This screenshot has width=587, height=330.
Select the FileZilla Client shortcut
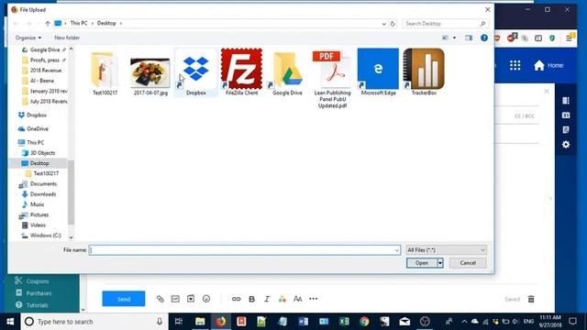click(241, 69)
